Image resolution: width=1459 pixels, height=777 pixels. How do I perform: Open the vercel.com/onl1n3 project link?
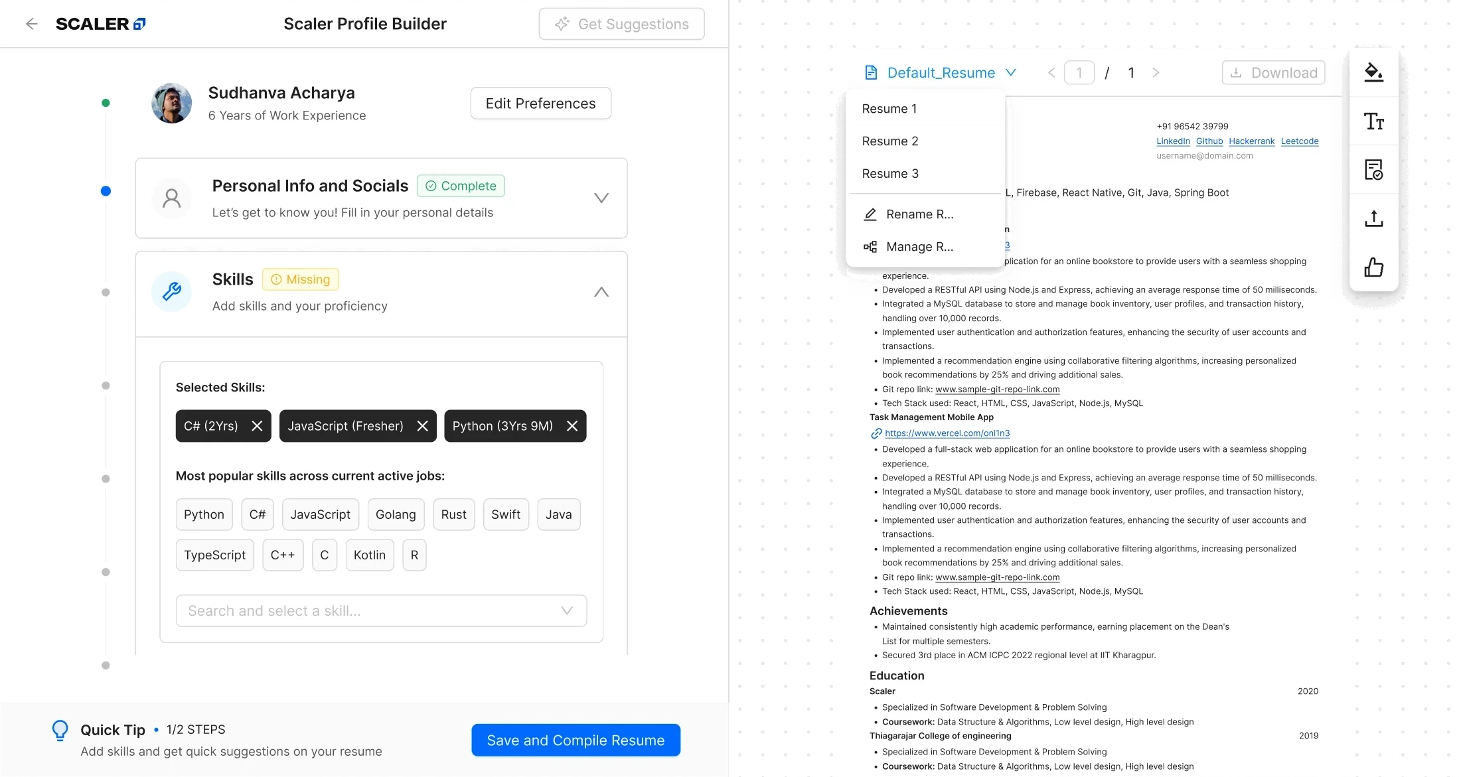pos(947,433)
